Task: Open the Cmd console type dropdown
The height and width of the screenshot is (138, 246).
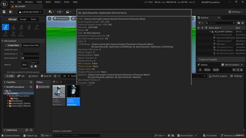Action: [x=46, y=135]
